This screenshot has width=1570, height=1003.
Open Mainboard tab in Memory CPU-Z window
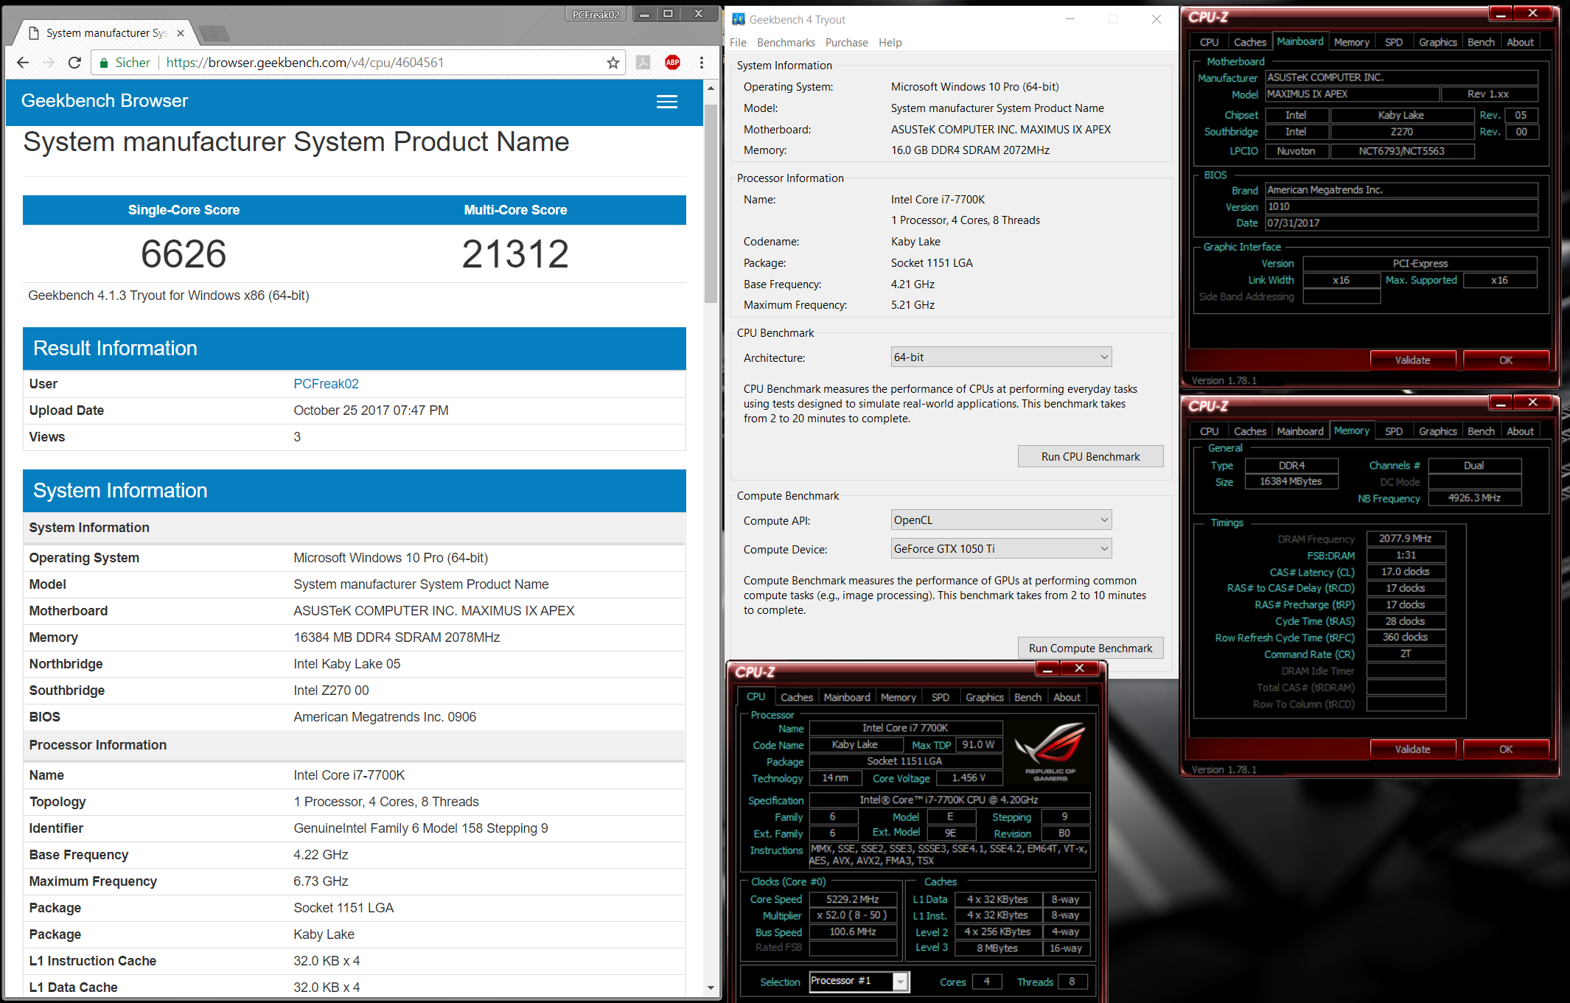[x=1299, y=431]
